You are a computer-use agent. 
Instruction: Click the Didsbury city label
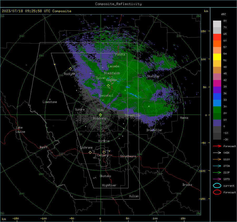pyautogui.click(x=99, y=118)
